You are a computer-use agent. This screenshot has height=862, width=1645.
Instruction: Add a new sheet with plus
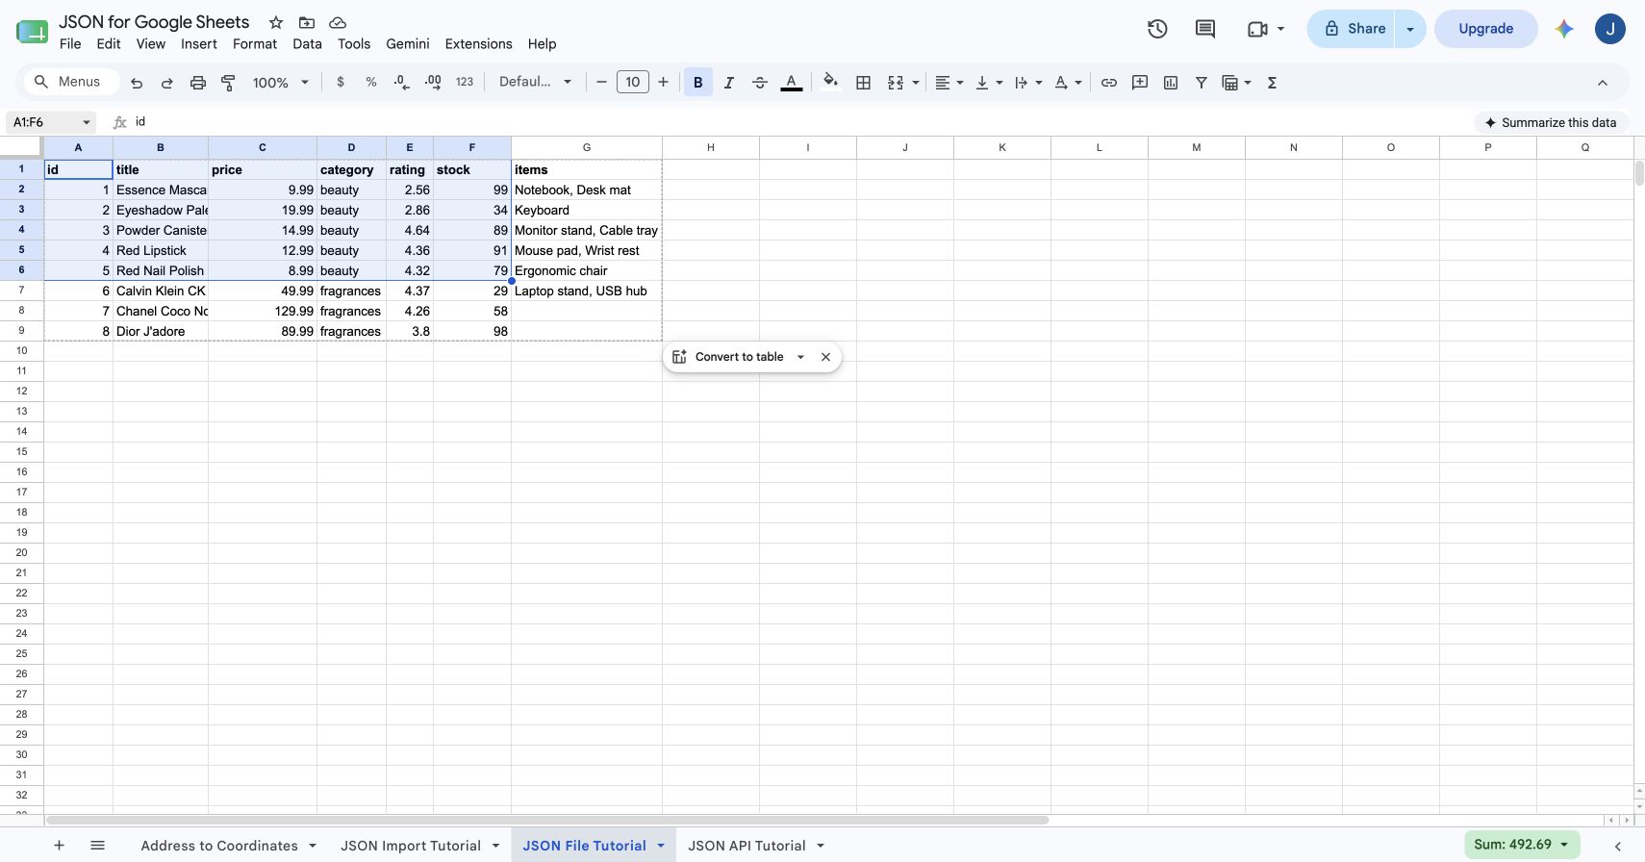point(59,846)
